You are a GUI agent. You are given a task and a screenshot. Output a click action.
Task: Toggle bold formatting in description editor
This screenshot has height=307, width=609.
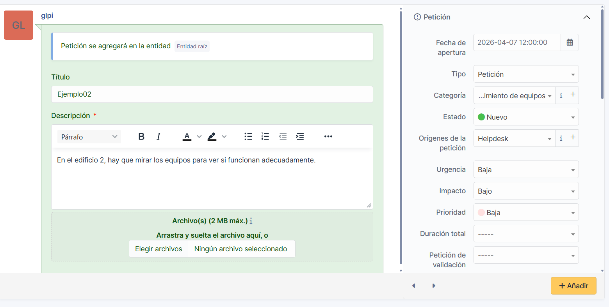tap(141, 137)
